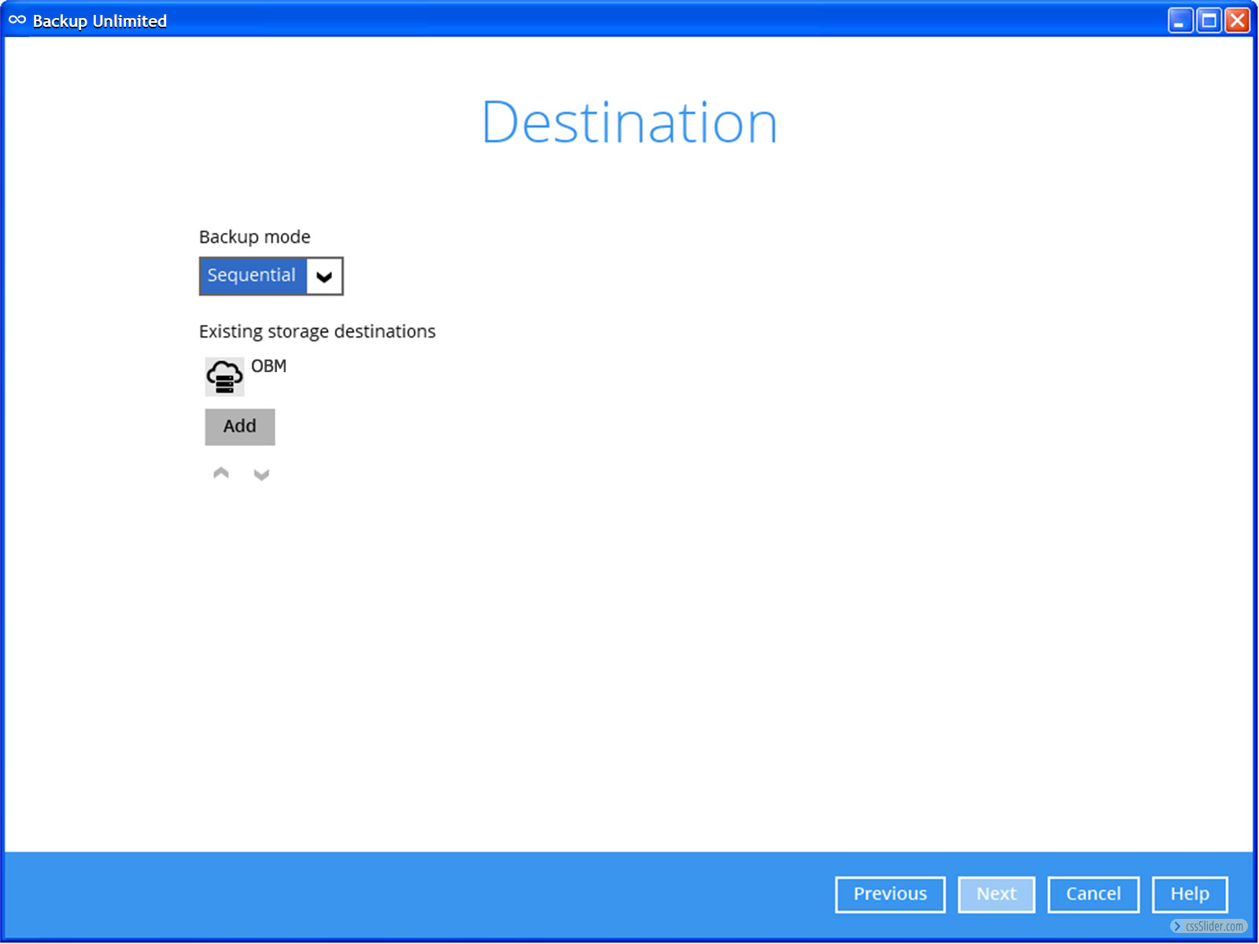This screenshot has height=944, width=1259.
Task: Go back with the Previous button
Action: (x=890, y=894)
